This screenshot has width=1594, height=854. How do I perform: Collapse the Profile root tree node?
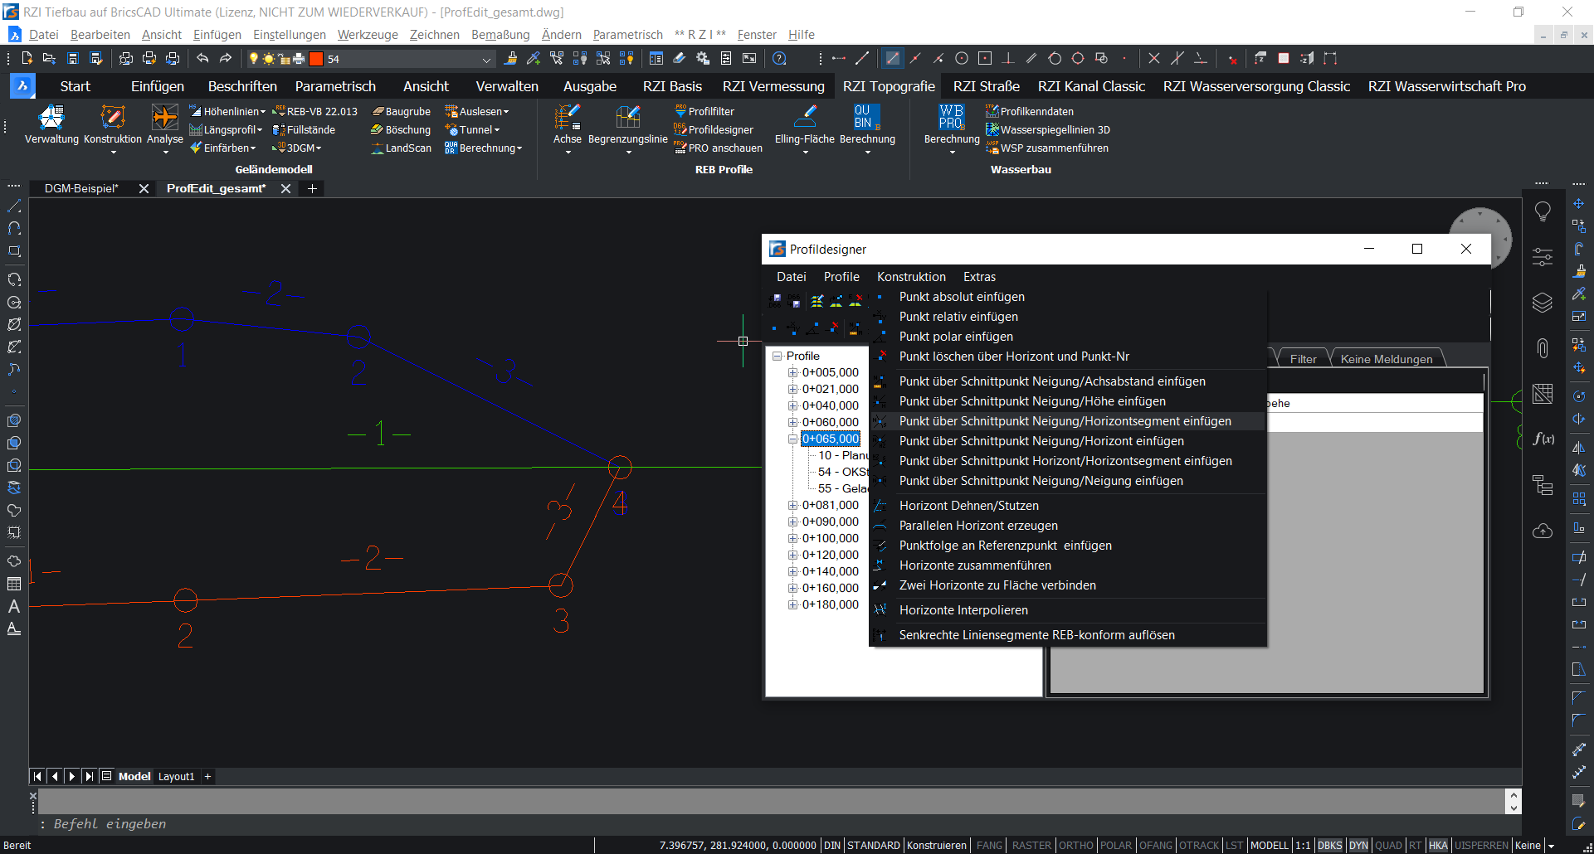778,356
